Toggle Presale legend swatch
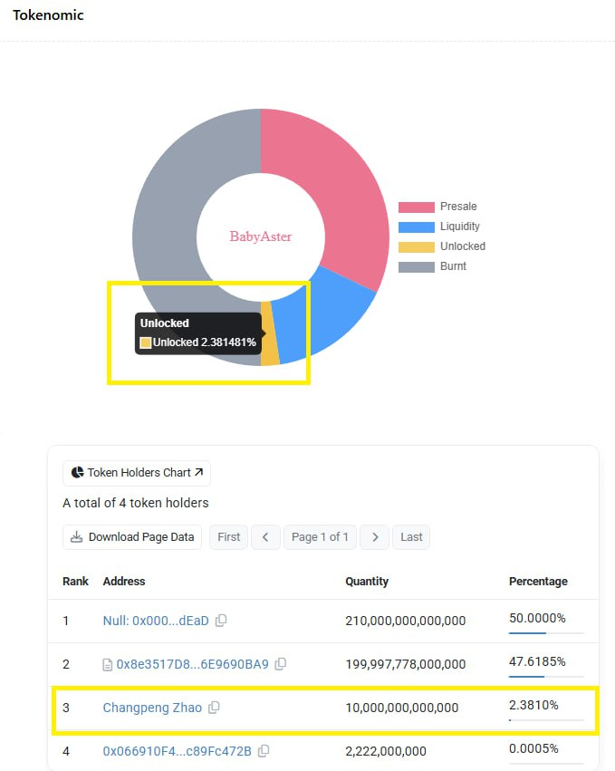This screenshot has width=615, height=771. pos(417,207)
